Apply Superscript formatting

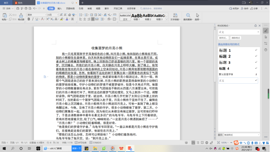click(x=48, y=19)
